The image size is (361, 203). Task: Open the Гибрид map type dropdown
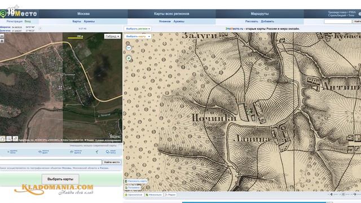click(x=112, y=36)
